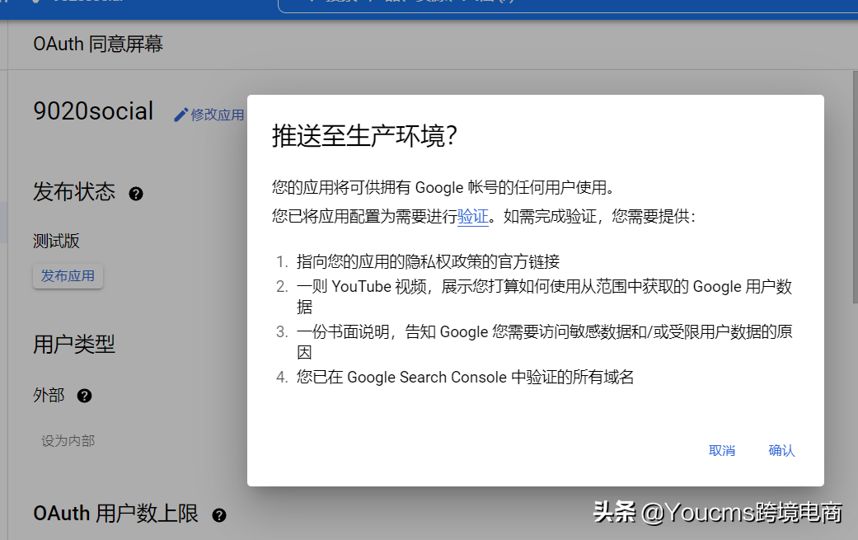Click list item 指向您的应用的隐私权政策的官方链接
Image resolution: width=858 pixels, height=540 pixels.
pyautogui.click(x=428, y=261)
